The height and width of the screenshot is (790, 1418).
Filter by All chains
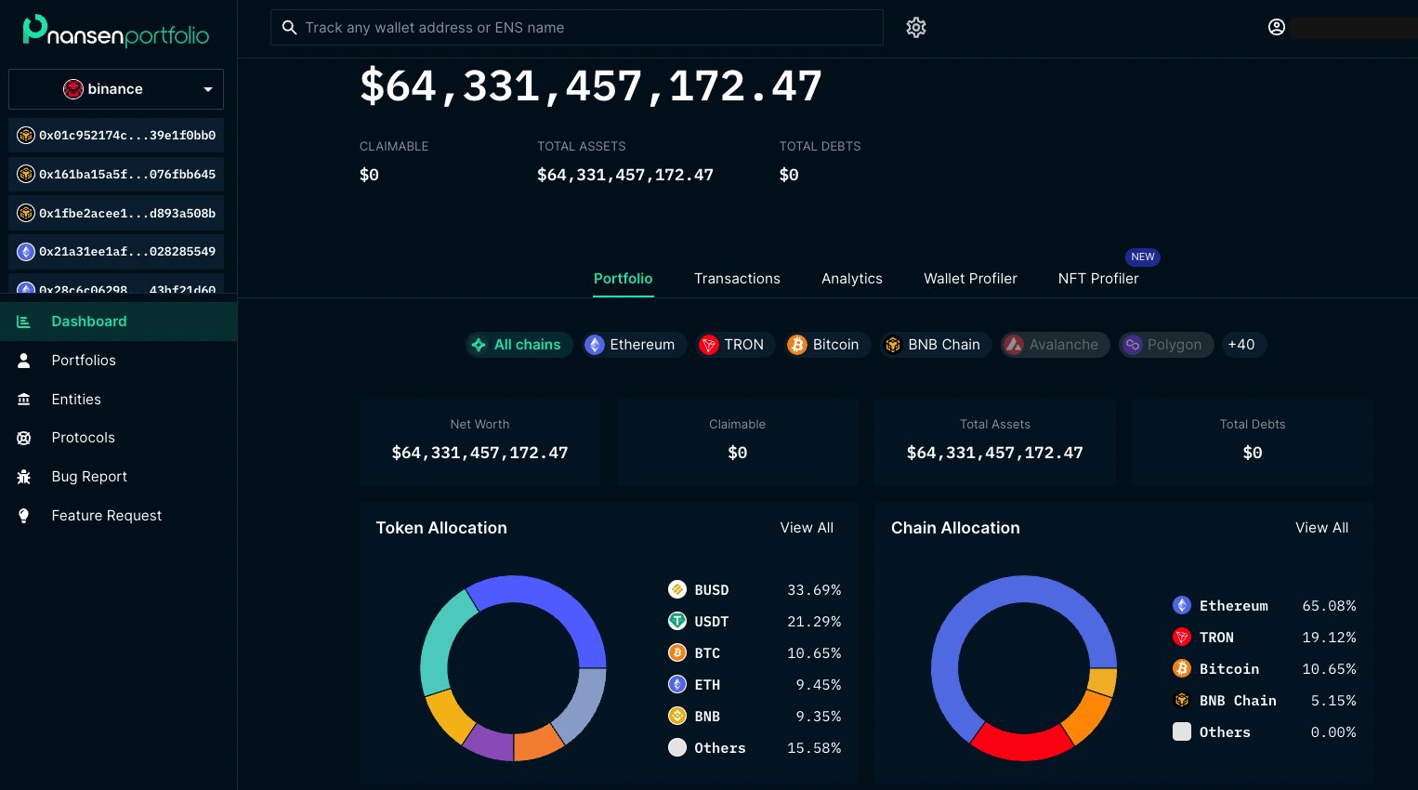tap(519, 345)
